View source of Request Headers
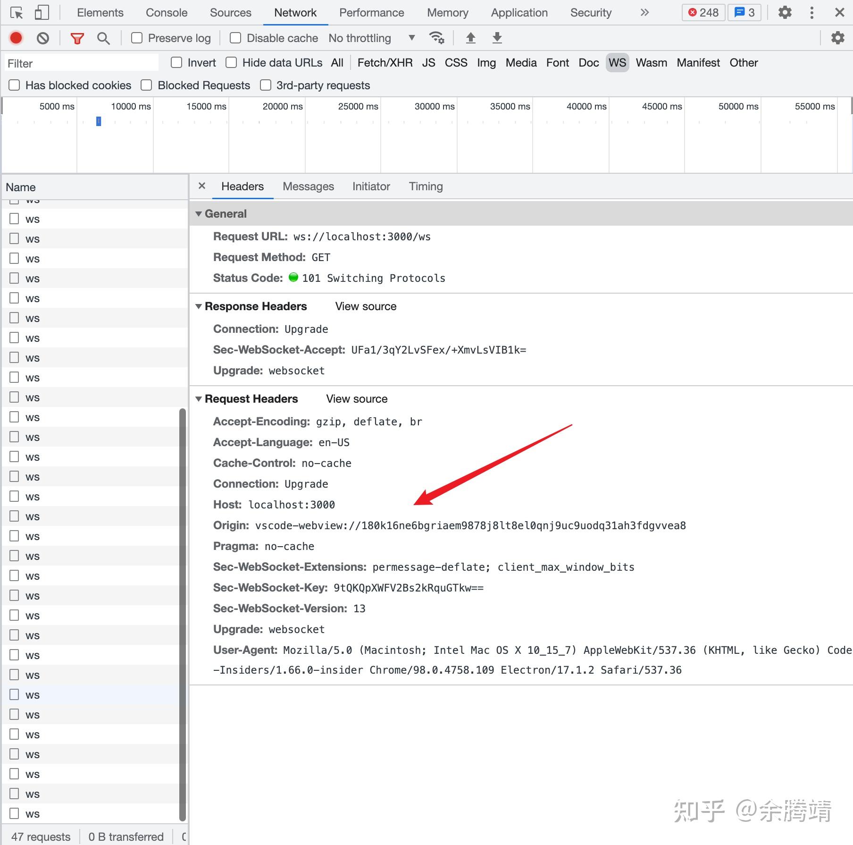 356,398
